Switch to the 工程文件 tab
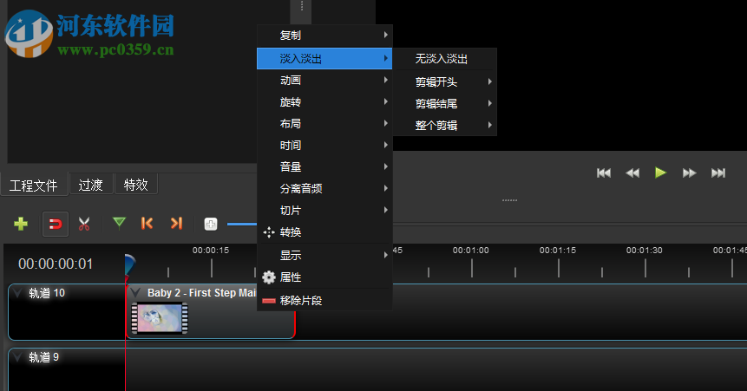Screen dimensions: 747x391 pos(34,185)
